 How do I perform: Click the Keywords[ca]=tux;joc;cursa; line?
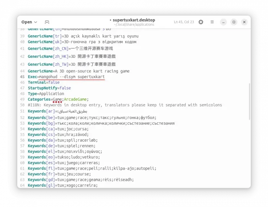pyautogui.click(x=58, y=129)
